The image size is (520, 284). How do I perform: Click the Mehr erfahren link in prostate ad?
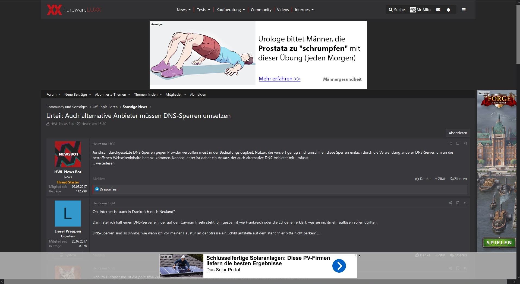tap(279, 79)
